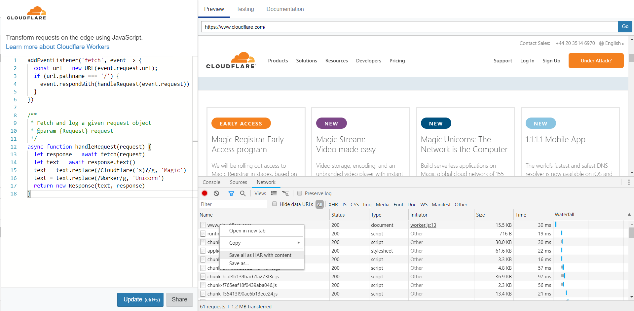Filter requests by JS
634x311 pixels.
pyautogui.click(x=344, y=205)
